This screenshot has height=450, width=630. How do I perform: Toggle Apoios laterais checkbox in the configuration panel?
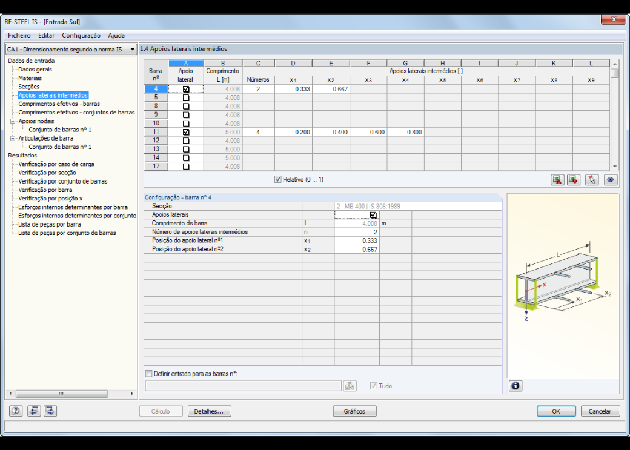click(373, 215)
